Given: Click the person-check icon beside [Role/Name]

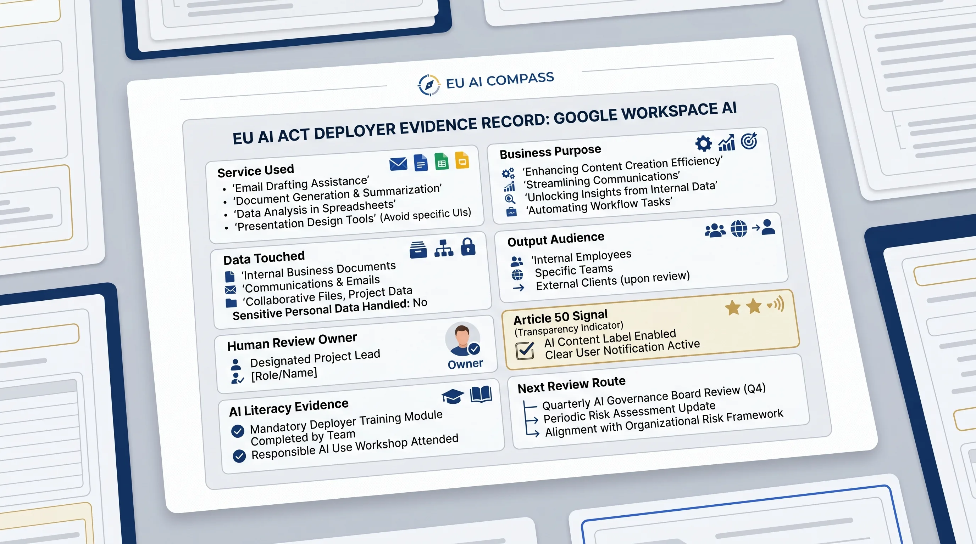Looking at the screenshot, I should click(x=238, y=378).
